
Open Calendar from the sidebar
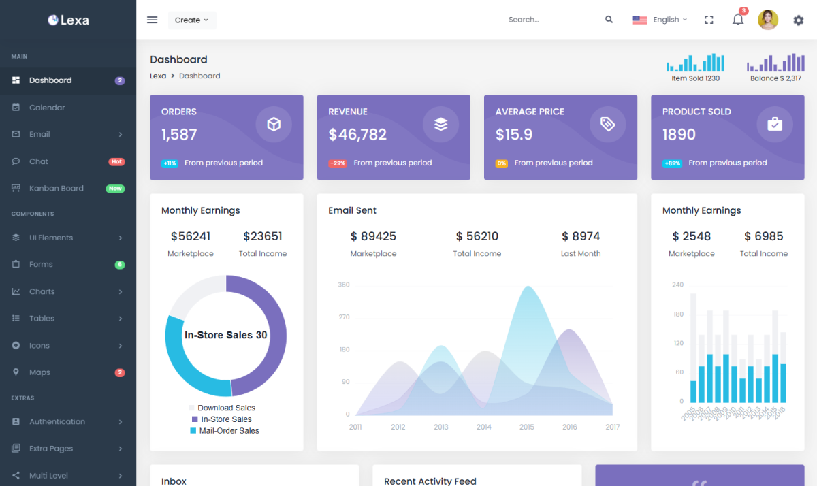click(47, 108)
